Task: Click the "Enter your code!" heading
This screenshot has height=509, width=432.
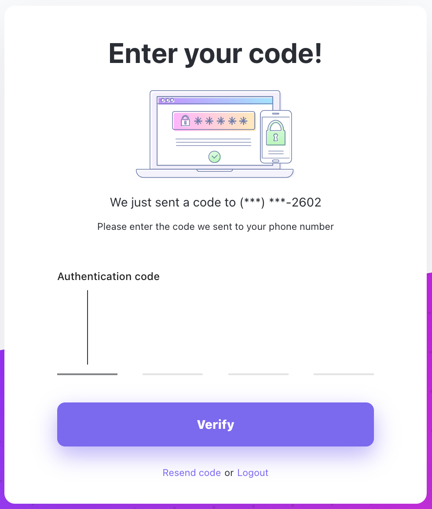Action: [216, 54]
